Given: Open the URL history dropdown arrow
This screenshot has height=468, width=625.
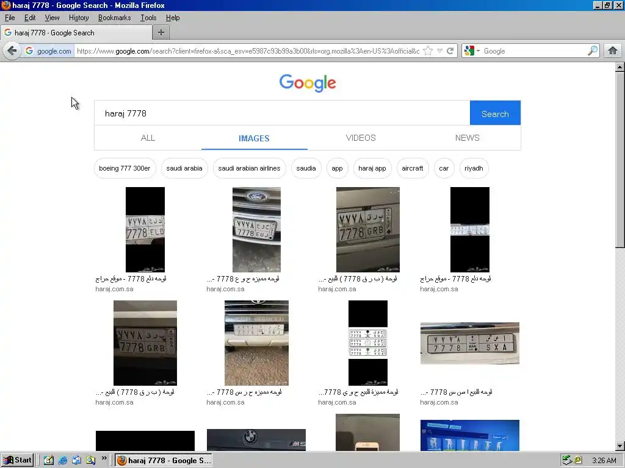Looking at the screenshot, I should tap(439, 51).
